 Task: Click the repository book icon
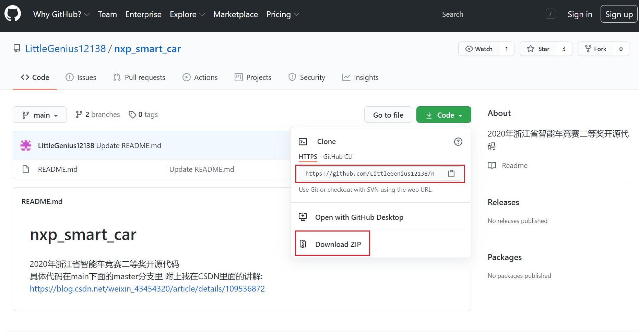click(x=17, y=48)
